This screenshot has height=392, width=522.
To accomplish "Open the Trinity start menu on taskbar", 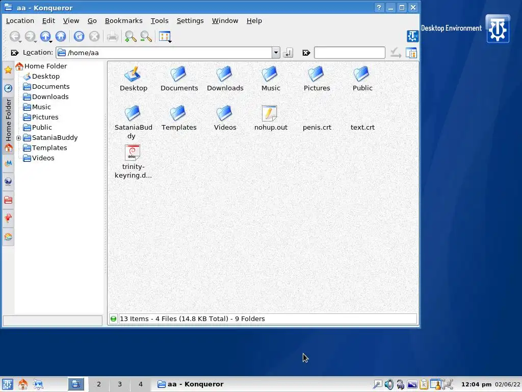I will pyautogui.click(x=7, y=384).
